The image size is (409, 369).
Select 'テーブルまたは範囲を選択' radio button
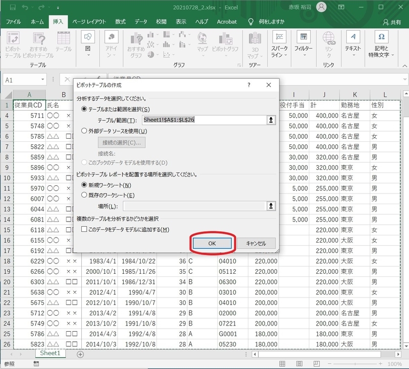[84, 109]
